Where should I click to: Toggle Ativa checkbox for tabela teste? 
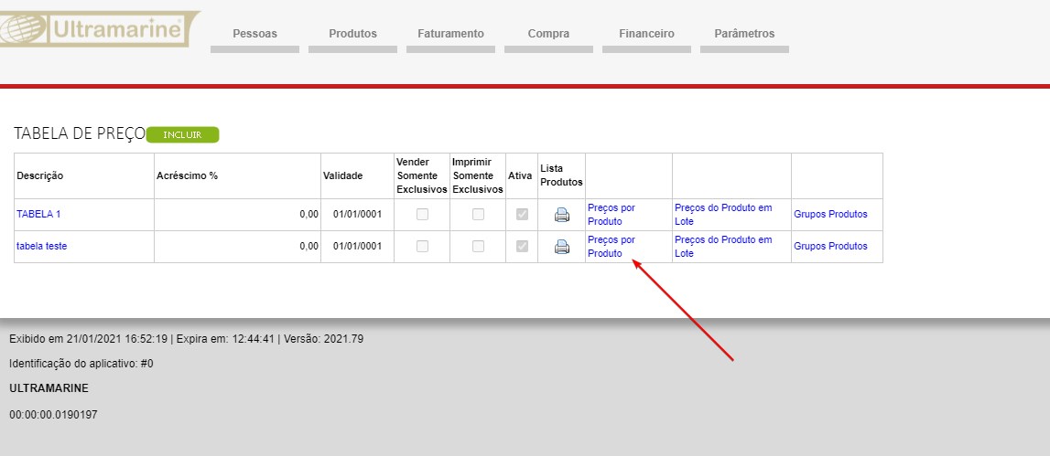(522, 247)
